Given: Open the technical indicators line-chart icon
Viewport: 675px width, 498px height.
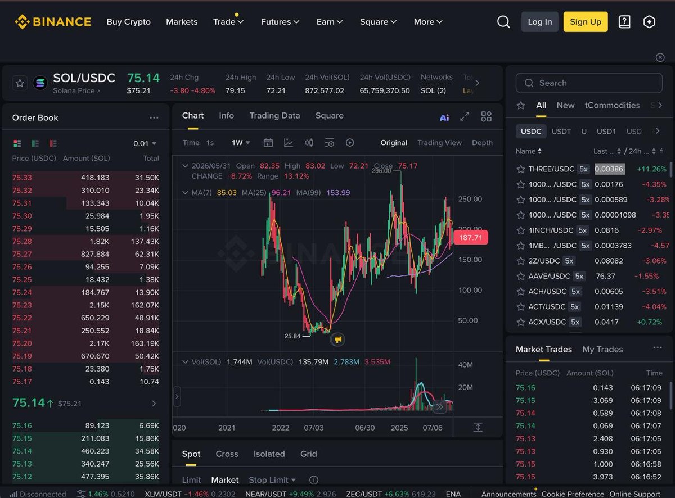Looking at the screenshot, I should [x=289, y=143].
